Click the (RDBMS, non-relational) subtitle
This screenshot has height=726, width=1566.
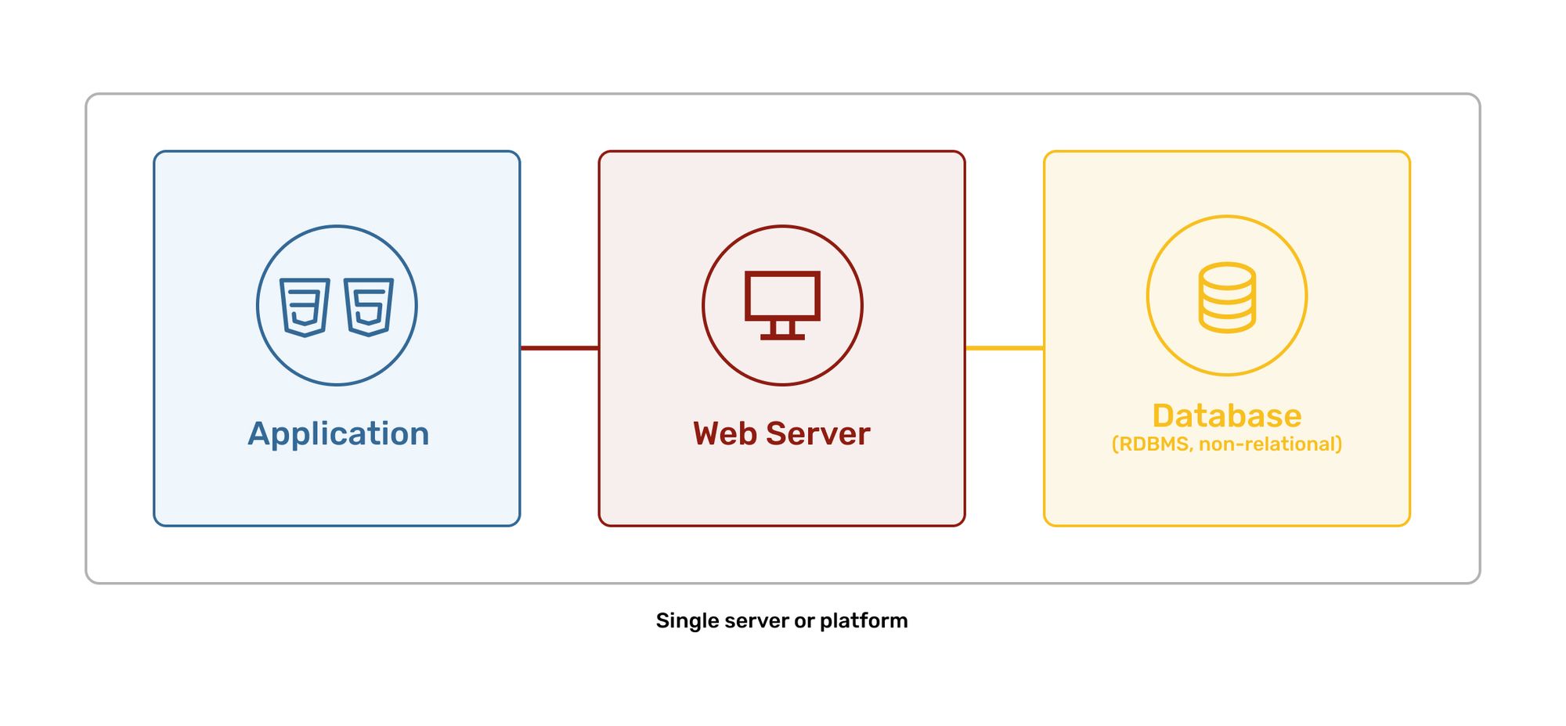(1225, 444)
